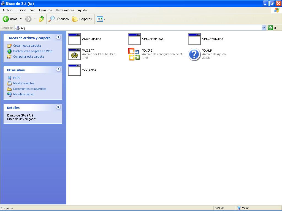Viewport: 282px width, 211px height.
Task: Go back with the green Atrás arrow
Action: click(x=6, y=19)
